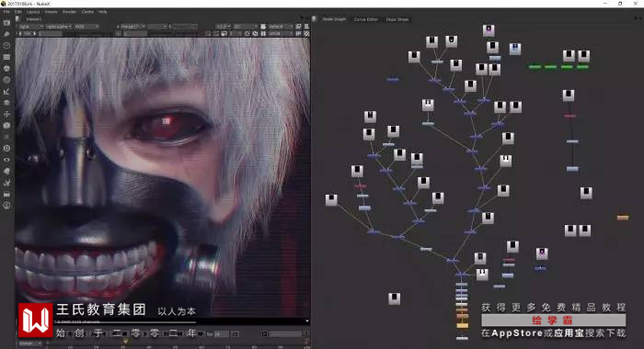Open the Edit menu
The height and width of the screenshot is (349, 644).
[x=18, y=12]
